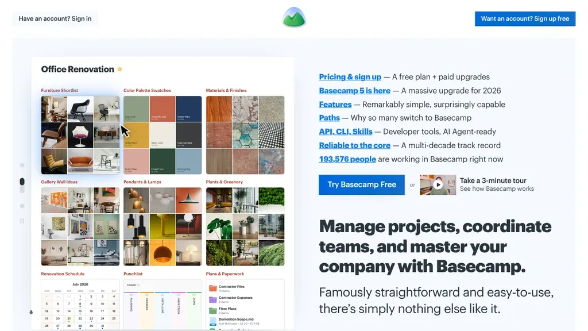The height and width of the screenshot is (331, 588).
Task: Open the orange dome pendant lamp photo
Action: pyautogui.click(x=163, y=253)
